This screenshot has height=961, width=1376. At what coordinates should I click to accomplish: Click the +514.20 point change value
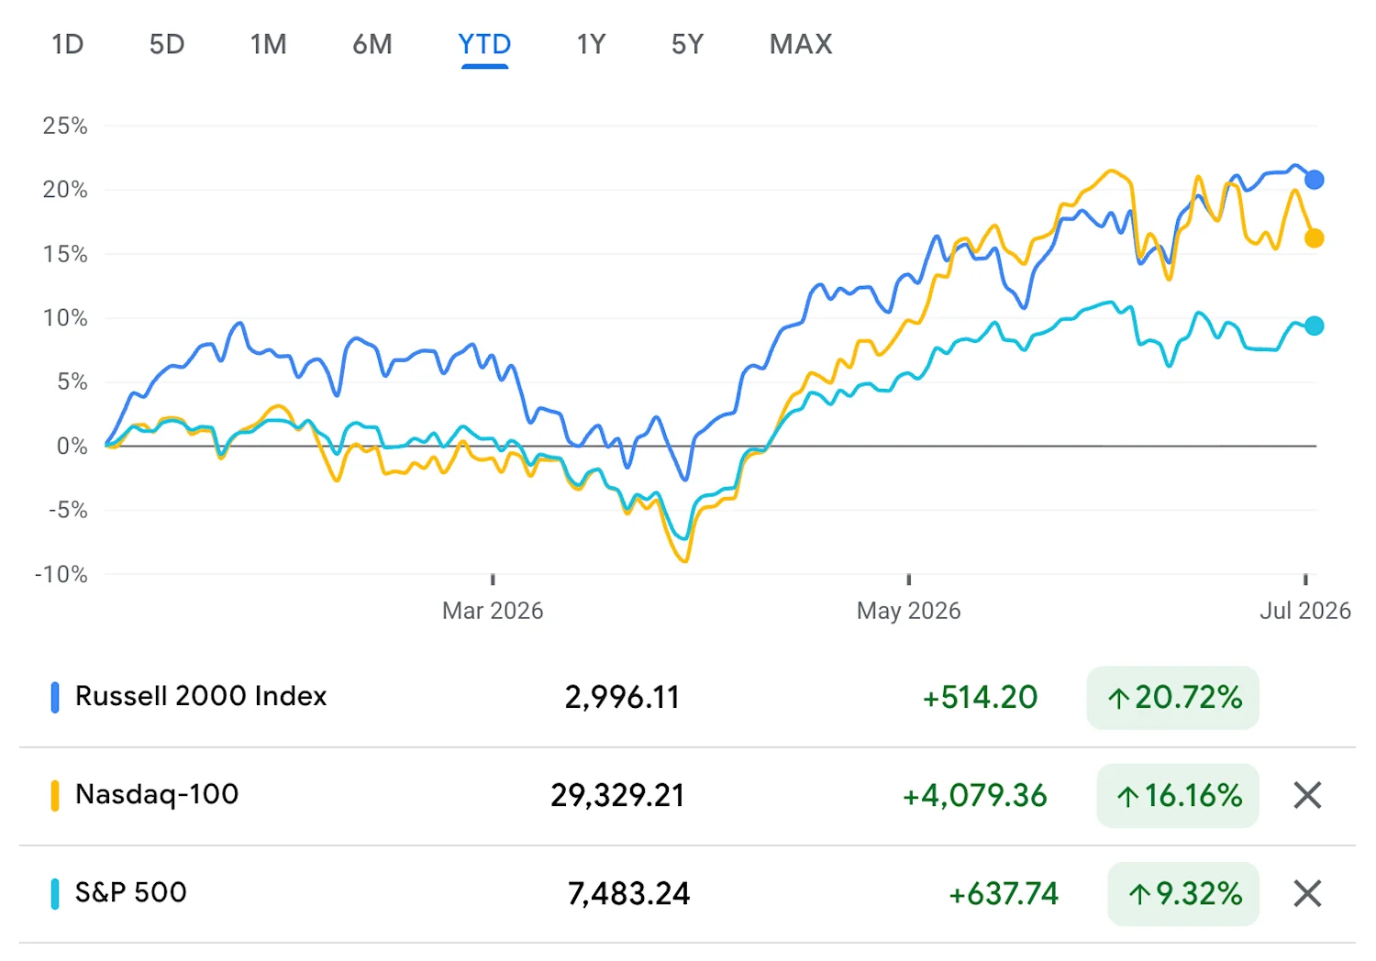point(980,698)
